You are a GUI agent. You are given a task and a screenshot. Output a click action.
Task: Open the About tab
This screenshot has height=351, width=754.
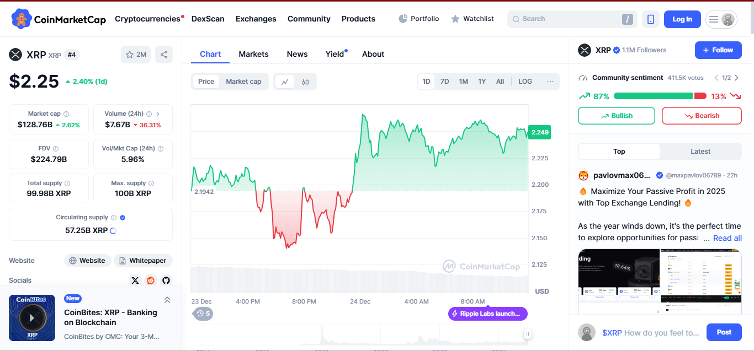[x=373, y=54]
